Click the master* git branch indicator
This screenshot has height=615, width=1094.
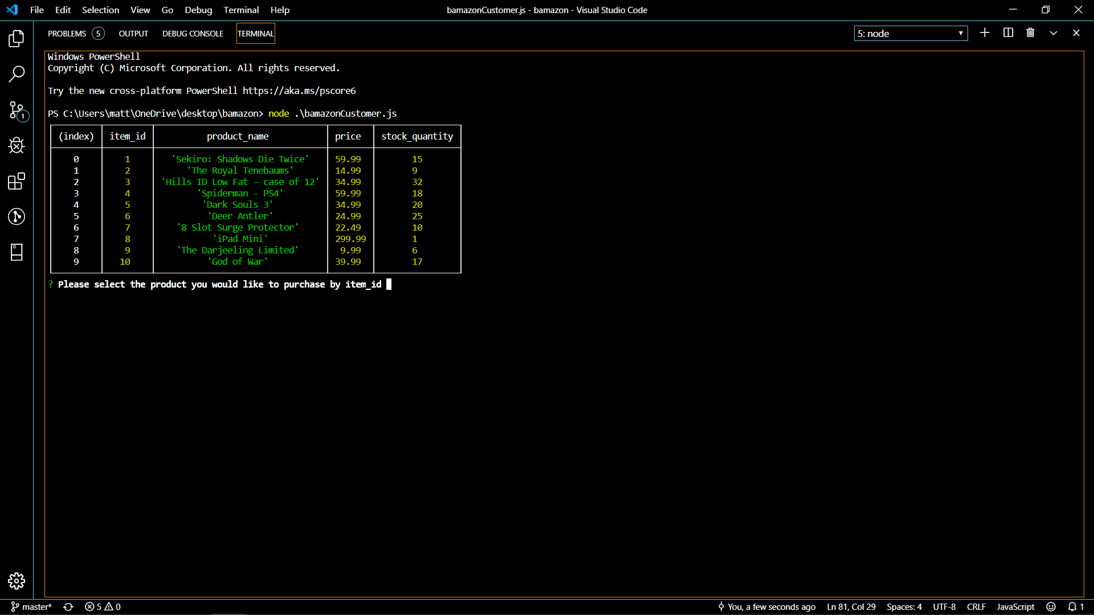(31, 607)
